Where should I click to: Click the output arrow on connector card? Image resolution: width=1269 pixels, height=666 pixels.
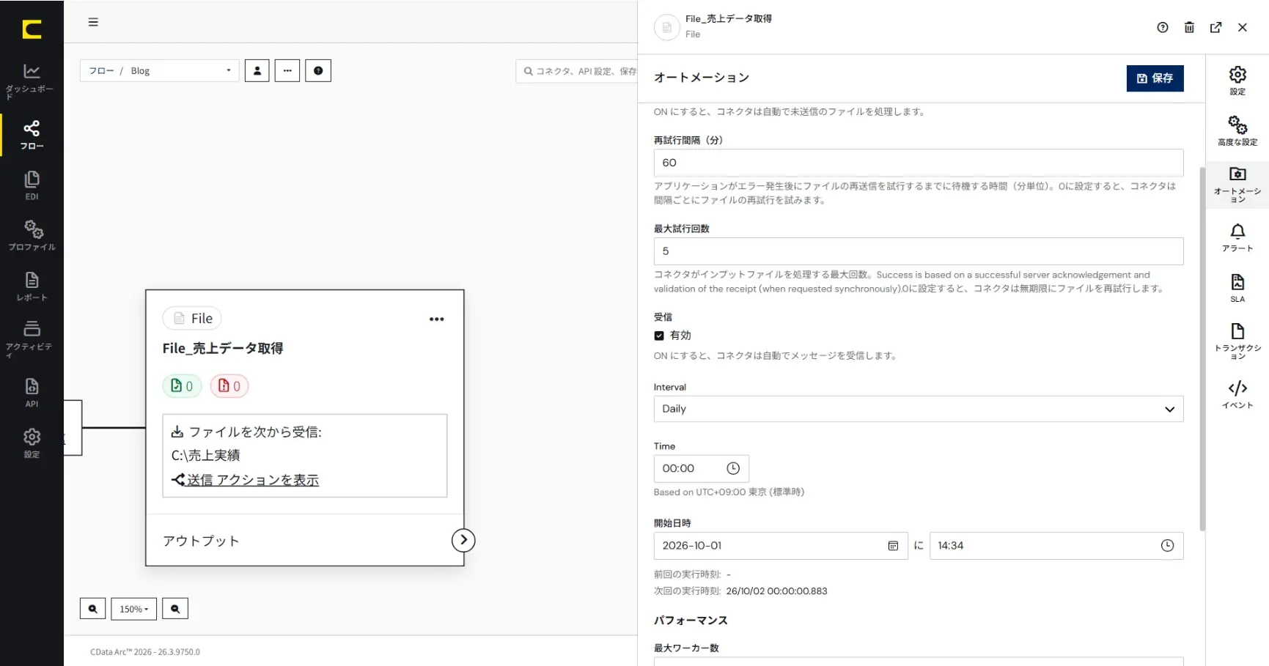463,540
